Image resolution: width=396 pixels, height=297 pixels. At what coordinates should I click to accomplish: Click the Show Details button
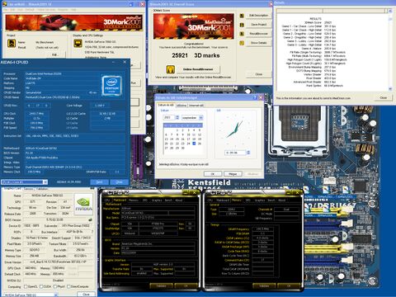click(x=258, y=43)
